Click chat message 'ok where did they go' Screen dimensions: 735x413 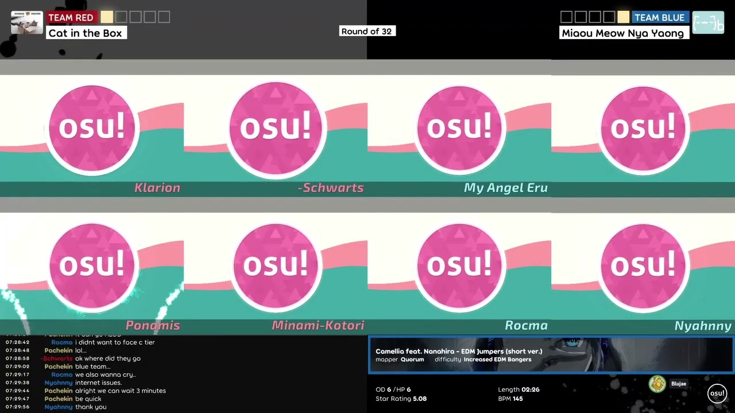[108, 359]
